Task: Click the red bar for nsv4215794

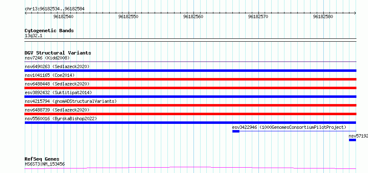Action: tap(191, 105)
